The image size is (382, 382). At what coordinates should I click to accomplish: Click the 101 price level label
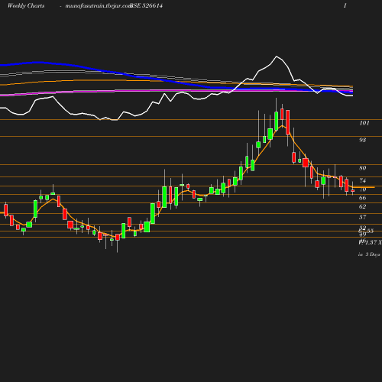point(364,123)
